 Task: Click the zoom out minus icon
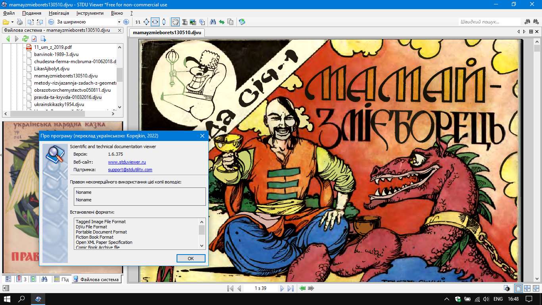click(x=51, y=22)
